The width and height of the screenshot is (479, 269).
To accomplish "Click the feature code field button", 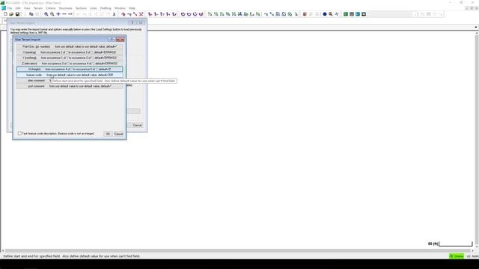I will [x=70, y=75].
